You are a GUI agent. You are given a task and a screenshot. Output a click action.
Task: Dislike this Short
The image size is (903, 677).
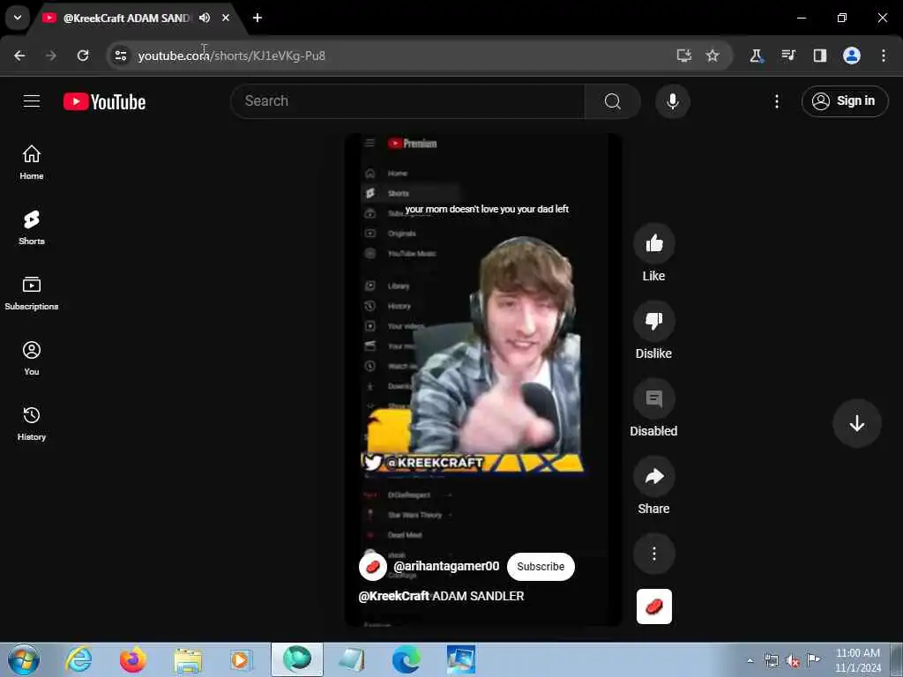[653, 321]
